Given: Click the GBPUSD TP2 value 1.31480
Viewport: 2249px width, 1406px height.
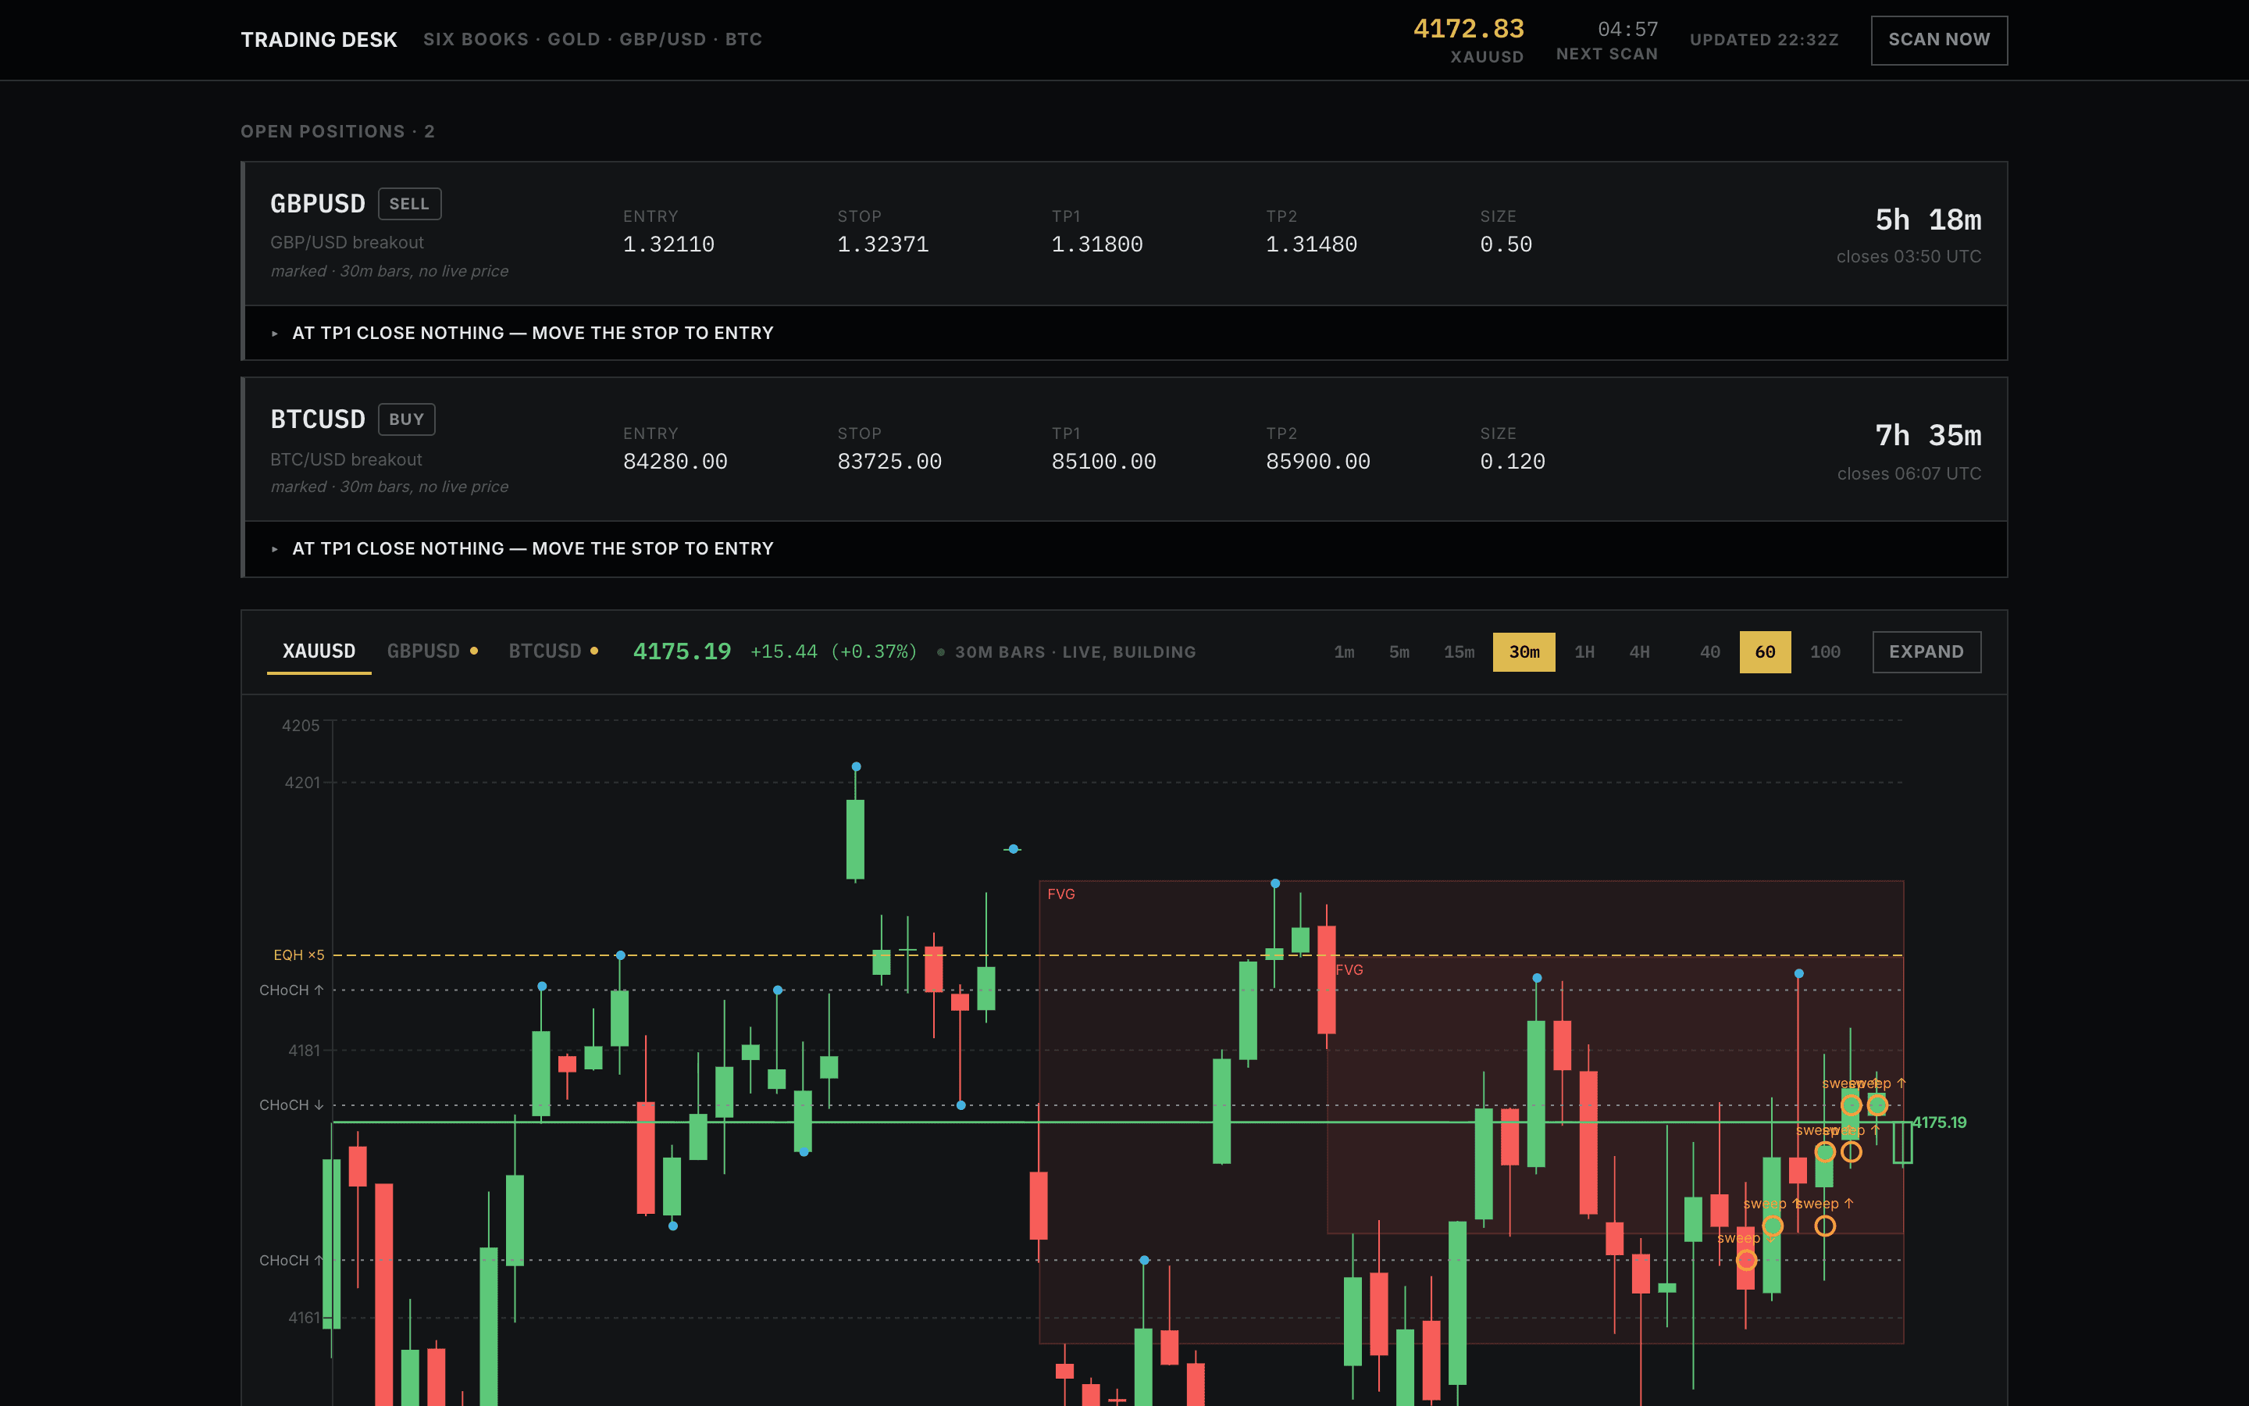Looking at the screenshot, I should coord(1311,244).
